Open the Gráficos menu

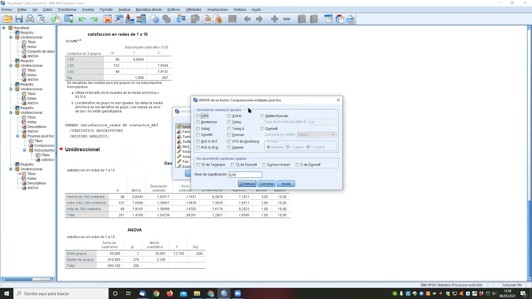pos(174,10)
